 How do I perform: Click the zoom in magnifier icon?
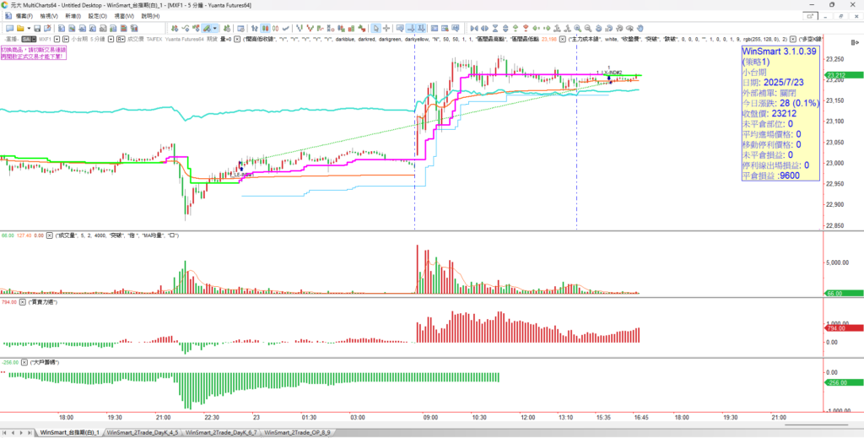coord(577,28)
